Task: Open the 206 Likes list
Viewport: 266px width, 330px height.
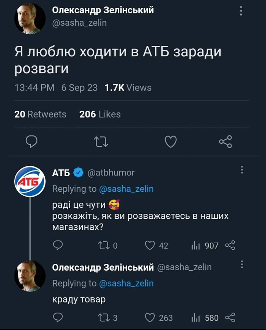Action: tap(100, 114)
